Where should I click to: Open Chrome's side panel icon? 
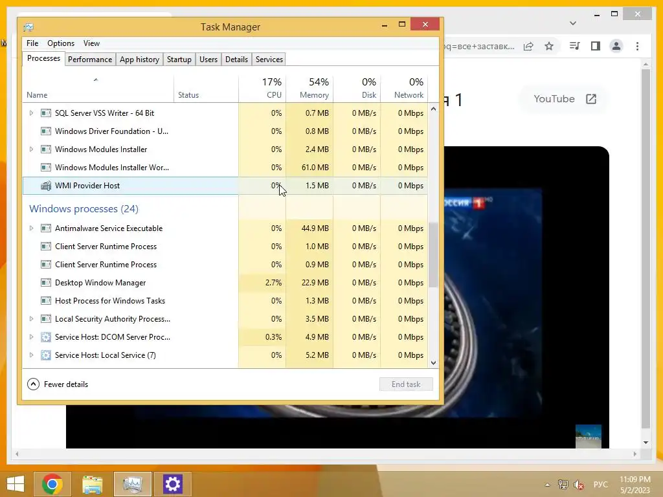596,46
